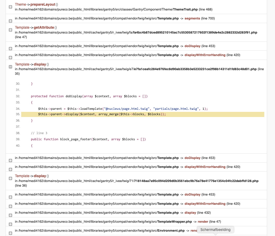Click the segments method link
Screen dimensions: 275x236
point(192,18)
